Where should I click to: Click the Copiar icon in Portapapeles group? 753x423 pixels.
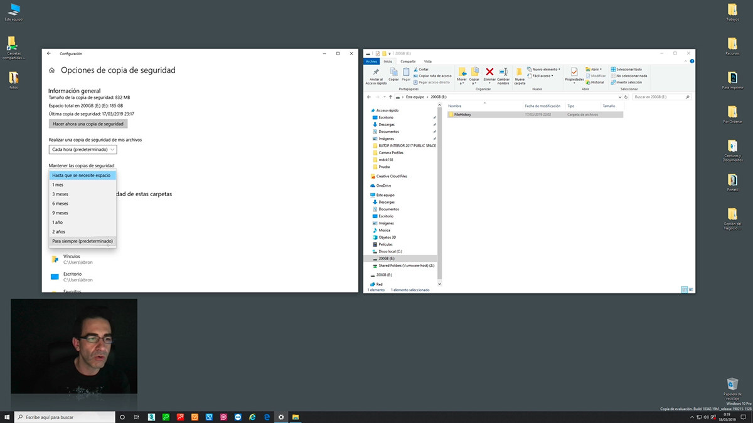393,72
